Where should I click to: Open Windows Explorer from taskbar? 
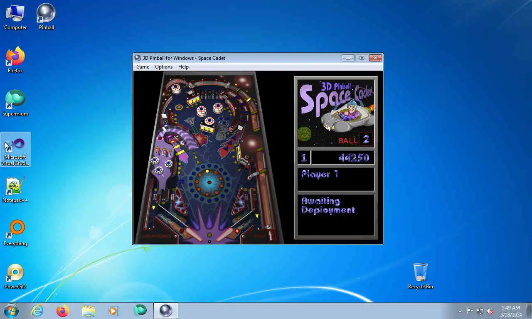point(89,311)
